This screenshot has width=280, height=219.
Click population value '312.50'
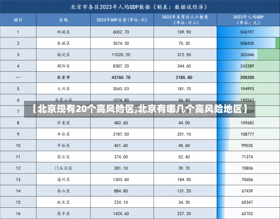(184, 55)
